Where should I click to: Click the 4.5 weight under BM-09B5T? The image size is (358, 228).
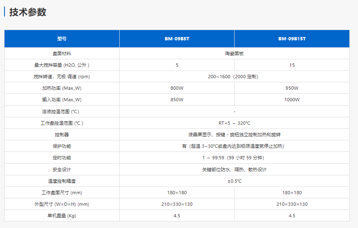[177, 216]
